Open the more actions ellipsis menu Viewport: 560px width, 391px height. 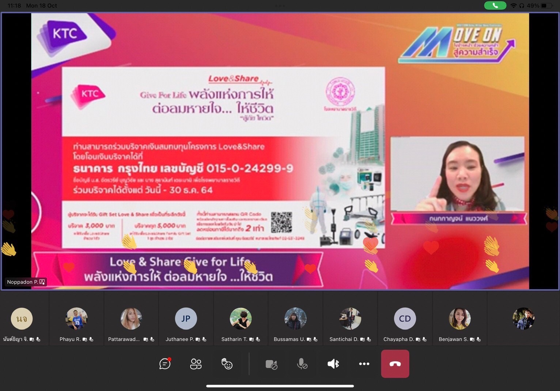pos(364,364)
